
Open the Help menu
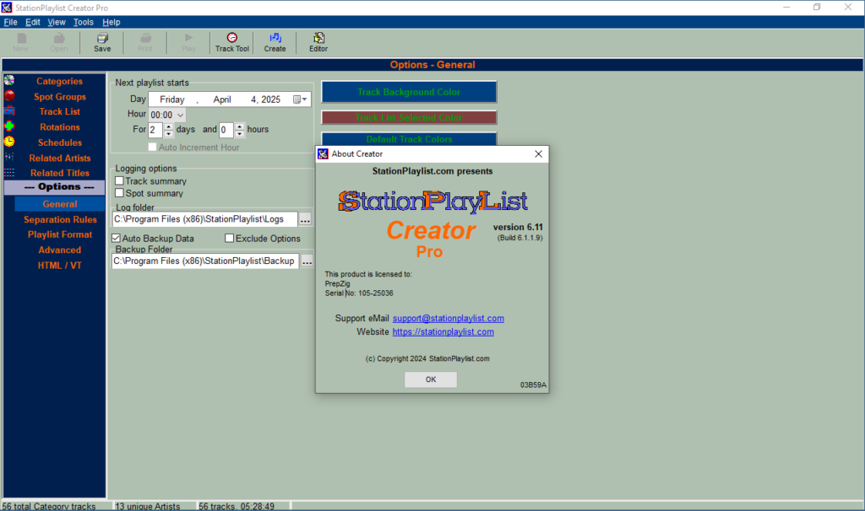point(111,22)
